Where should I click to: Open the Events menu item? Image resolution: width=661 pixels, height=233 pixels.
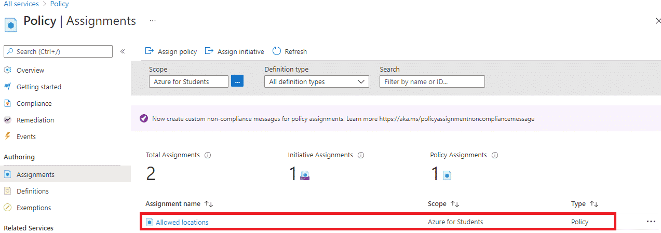[26, 136]
